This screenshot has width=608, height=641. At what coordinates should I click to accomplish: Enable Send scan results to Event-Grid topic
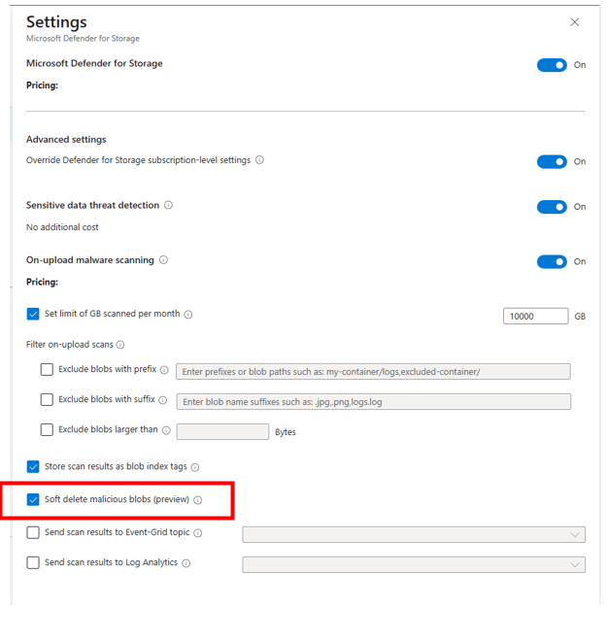coord(33,533)
